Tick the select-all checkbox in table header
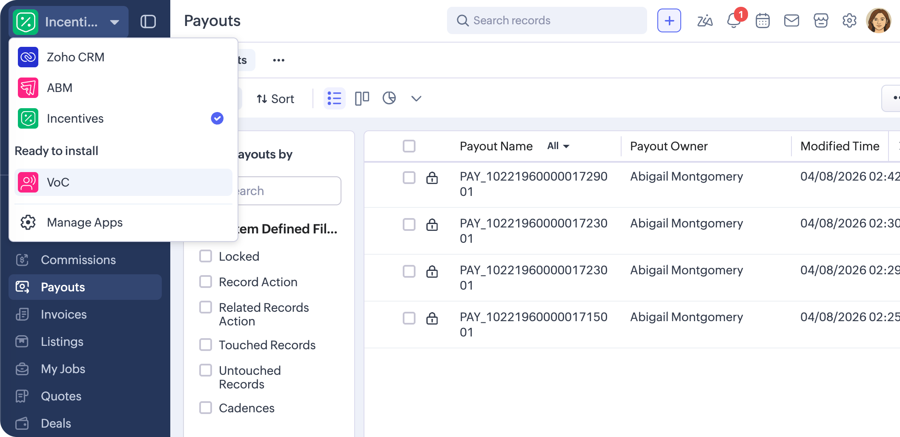Image resolution: width=900 pixels, height=437 pixels. click(409, 146)
